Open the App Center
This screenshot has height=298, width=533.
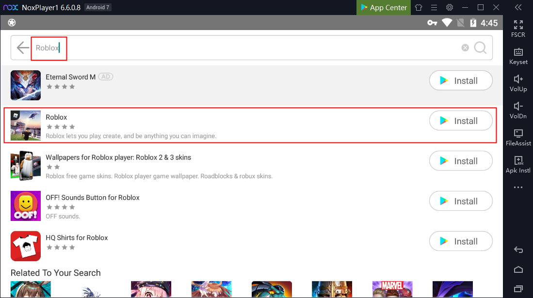384,7
